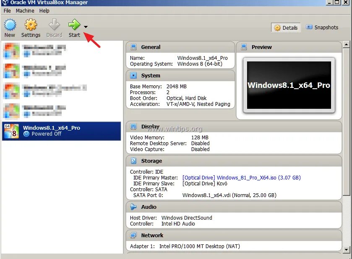Screen dimensions: 352x259
Task: Open the System section header title
Action: pyautogui.click(x=151, y=75)
